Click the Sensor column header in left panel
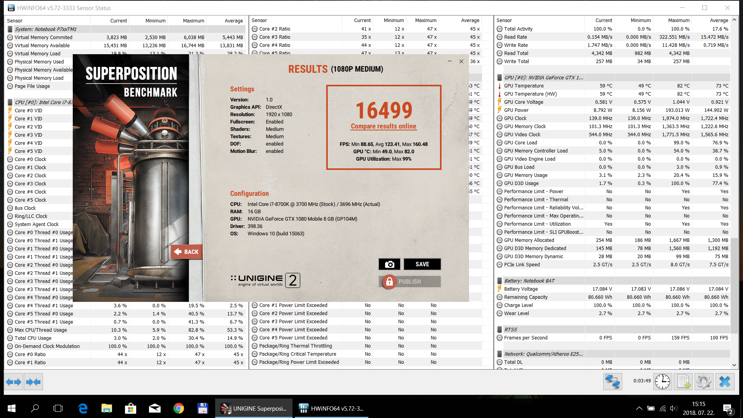 pos(15,21)
